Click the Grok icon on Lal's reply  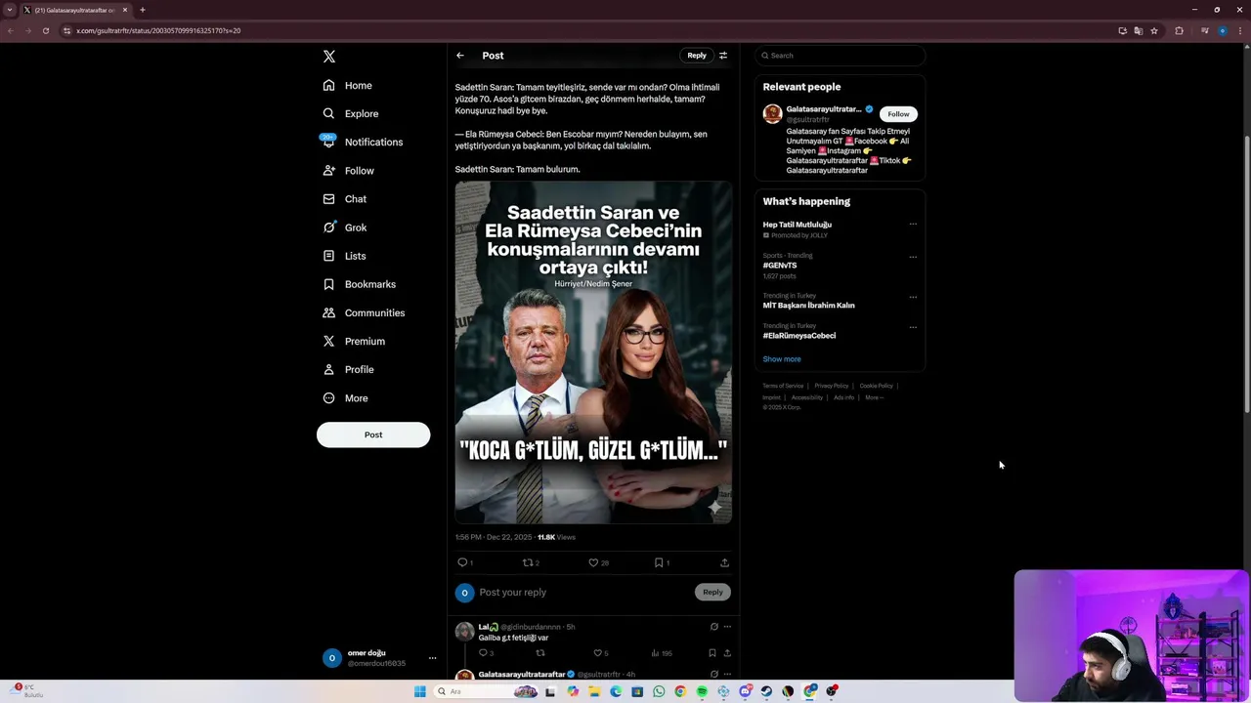click(713, 627)
